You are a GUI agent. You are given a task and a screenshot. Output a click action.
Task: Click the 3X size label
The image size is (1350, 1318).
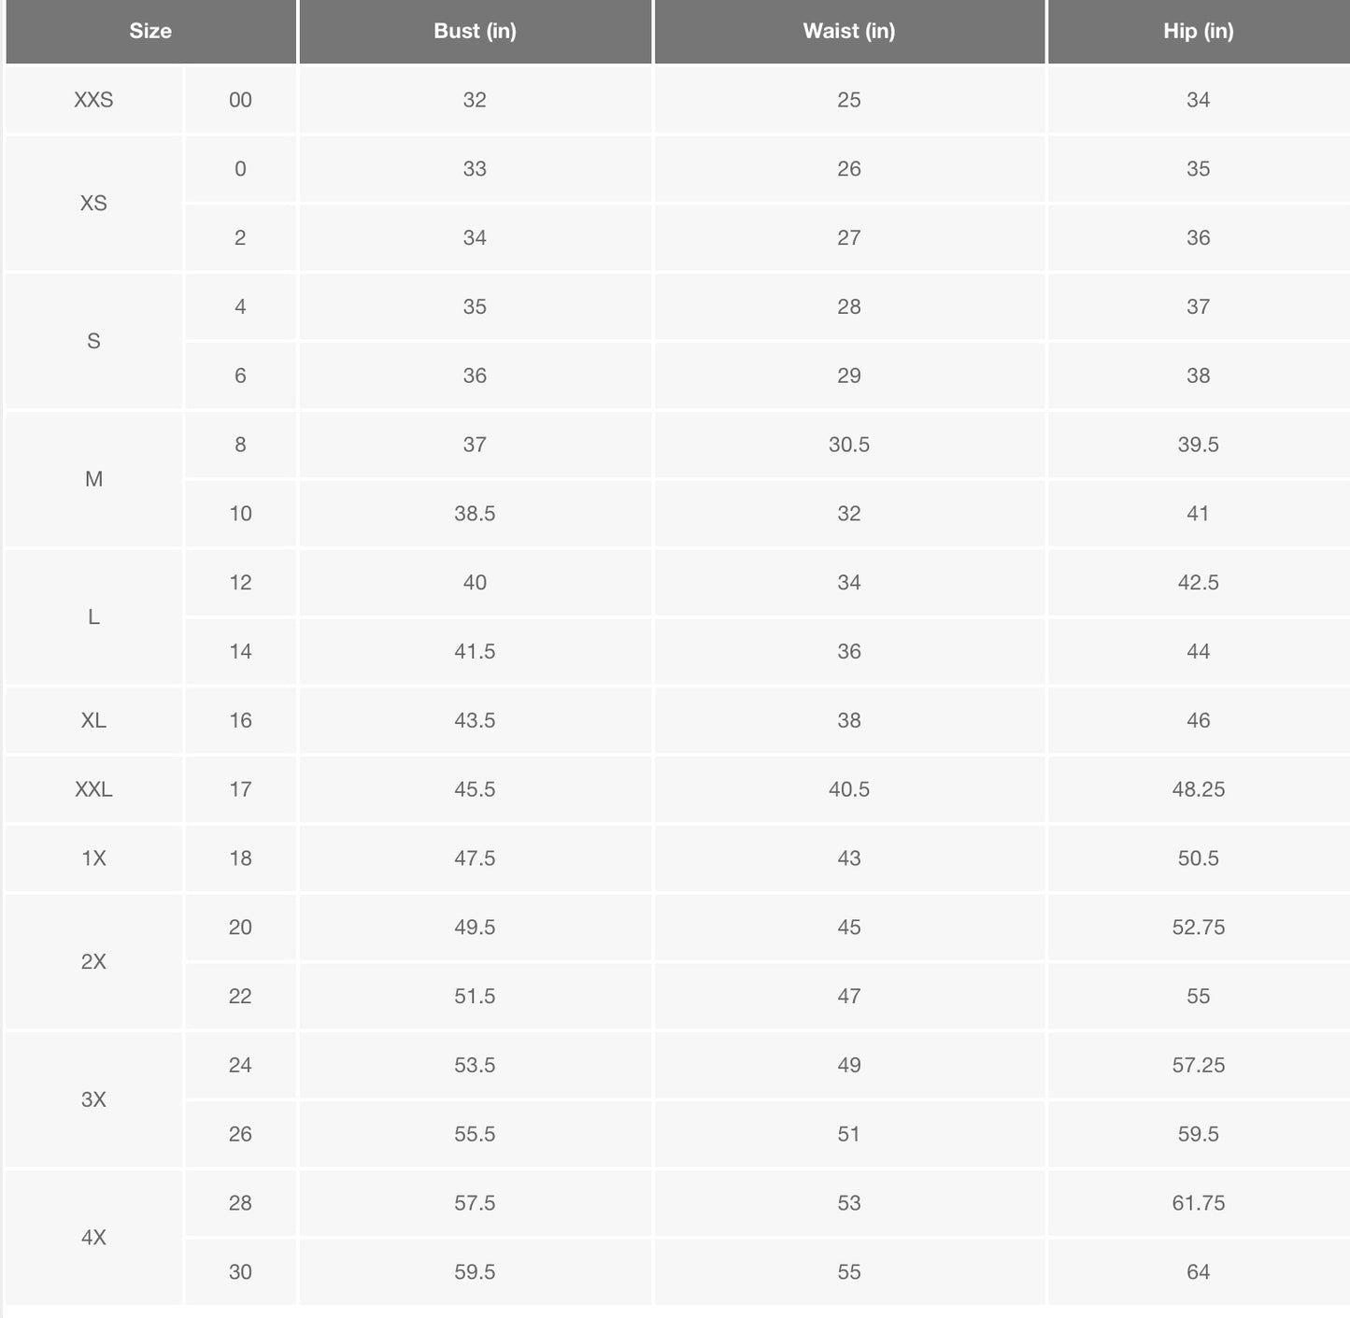(x=93, y=1099)
